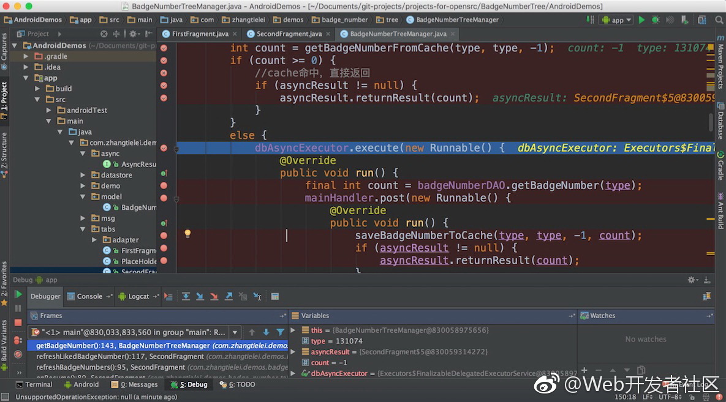The image size is (726, 402).
Task: Switch to the SecondFragment.java editor tab
Action: 288,34
